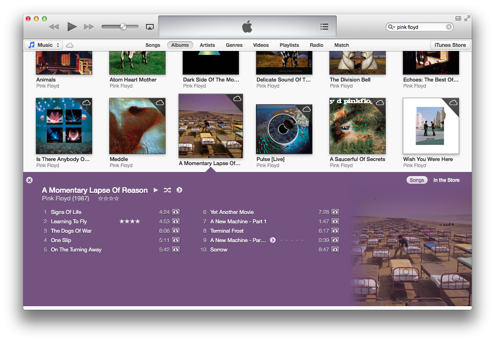495x342 pixels.
Task: Download Sorrow from iCloud
Action: pyautogui.click(x=335, y=249)
